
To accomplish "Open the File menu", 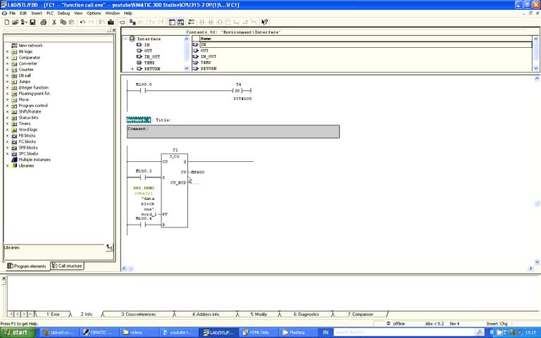I will pos(13,13).
